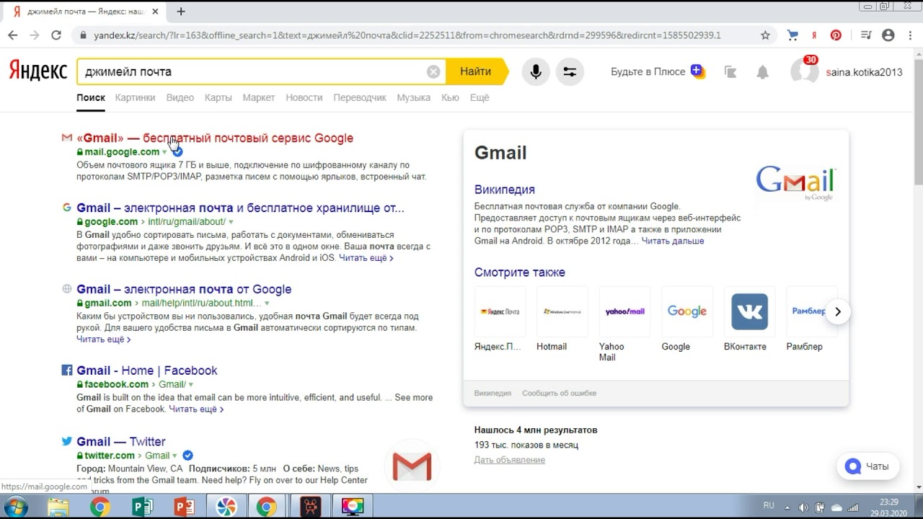Open Microsoft Publisher from the taskbar
923x519 pixels.
142,507
